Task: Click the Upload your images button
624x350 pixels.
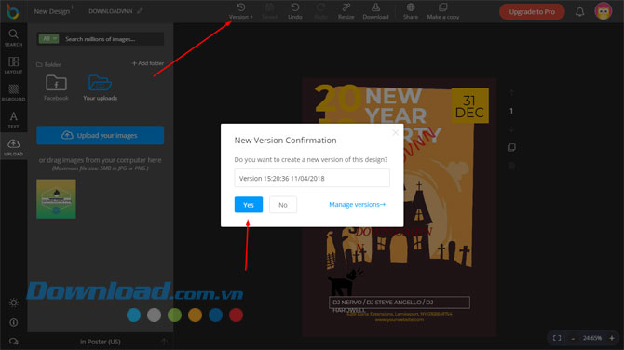Action: pos(100,135)
